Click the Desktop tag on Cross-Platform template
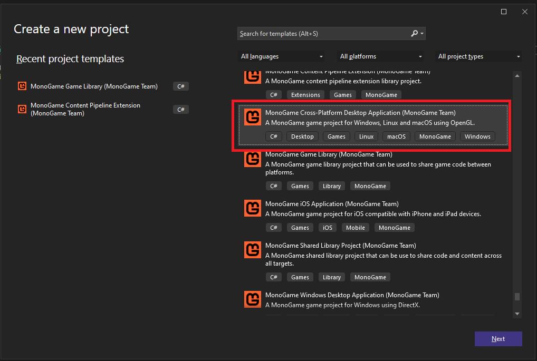The image size is (537, 361). (302, 136)
